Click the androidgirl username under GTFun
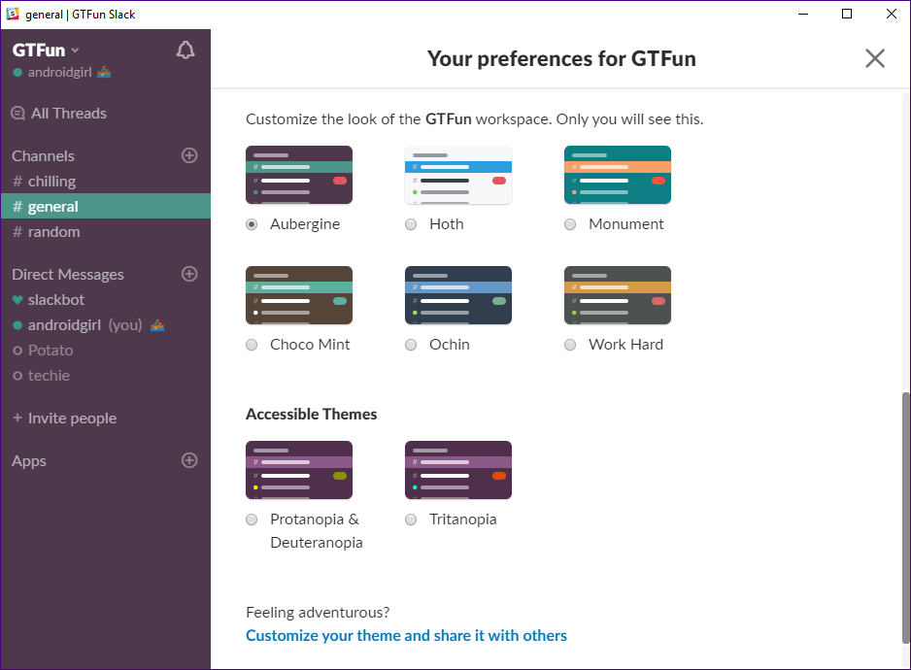The width and height of the screenshot is (911, 670). click(60, 72)
